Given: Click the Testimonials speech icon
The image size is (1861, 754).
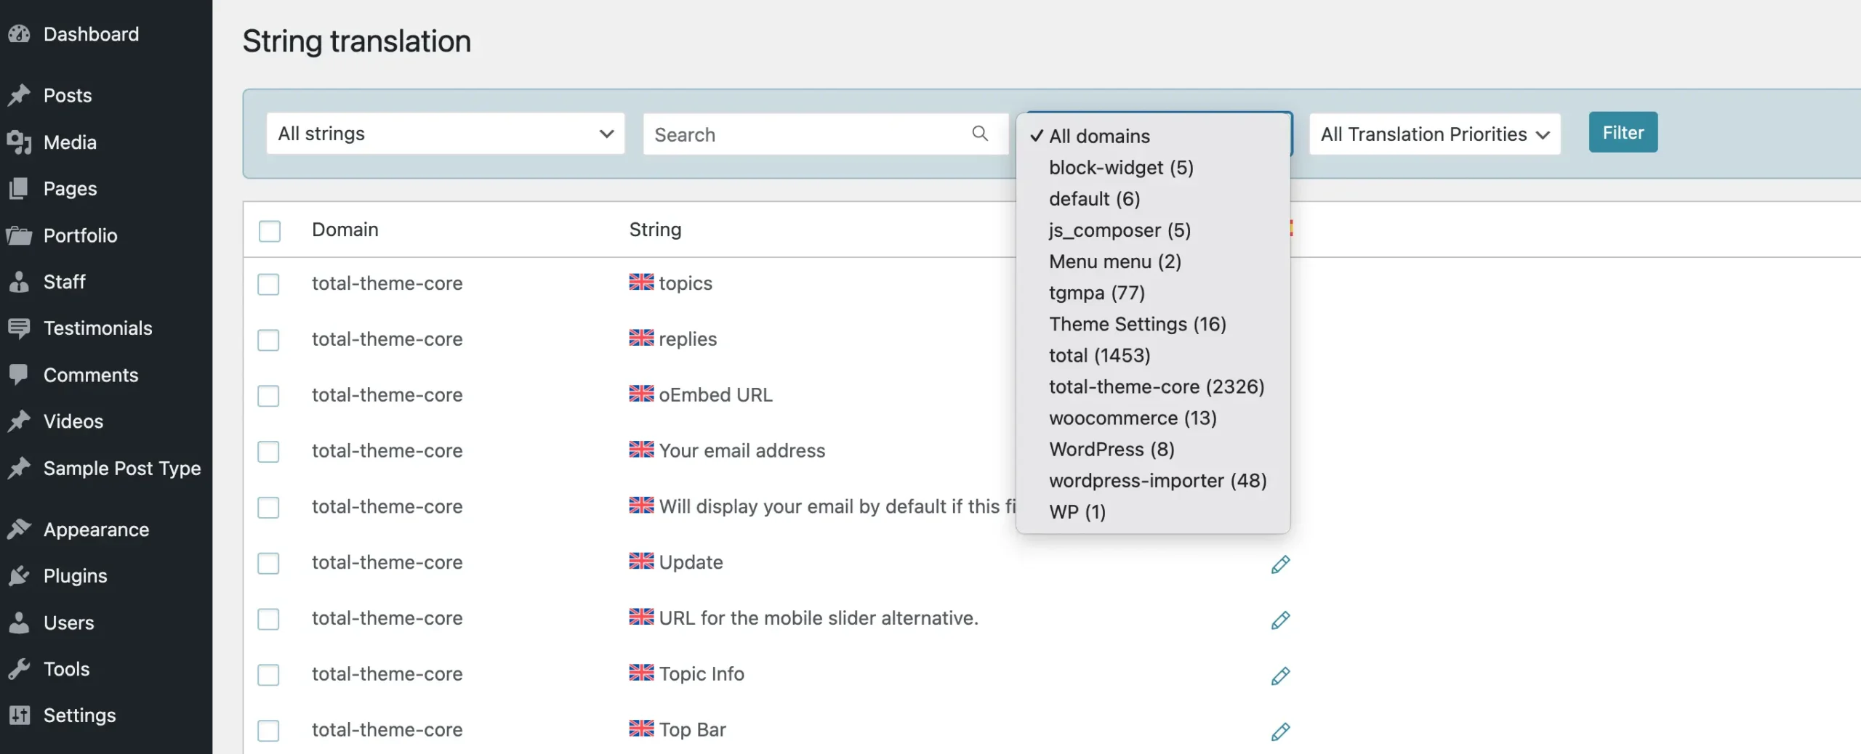Looking at the screenshot, I should [x=20, y=328].
